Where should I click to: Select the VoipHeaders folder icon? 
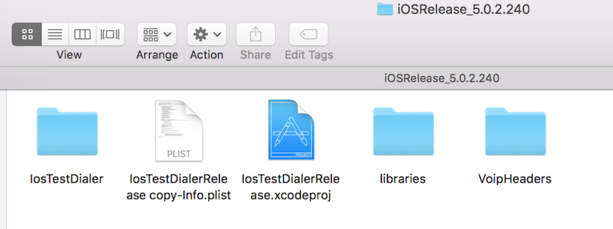click(x=515, y=132)
